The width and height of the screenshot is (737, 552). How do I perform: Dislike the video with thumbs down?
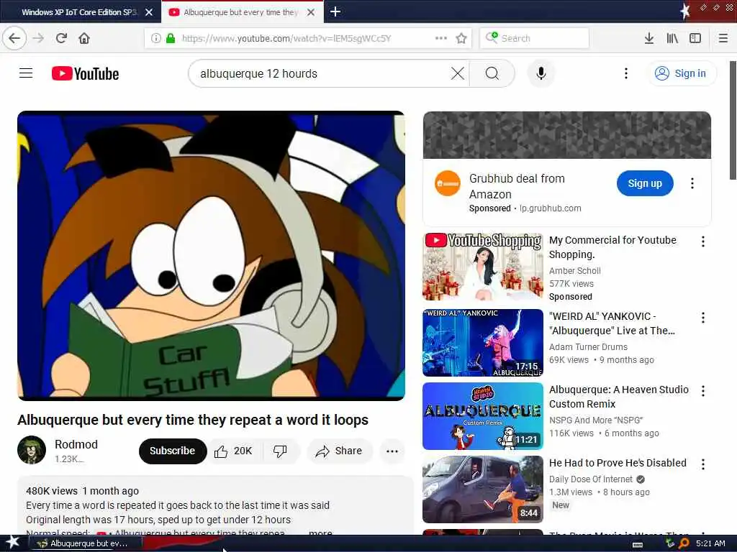pos(280,451)
